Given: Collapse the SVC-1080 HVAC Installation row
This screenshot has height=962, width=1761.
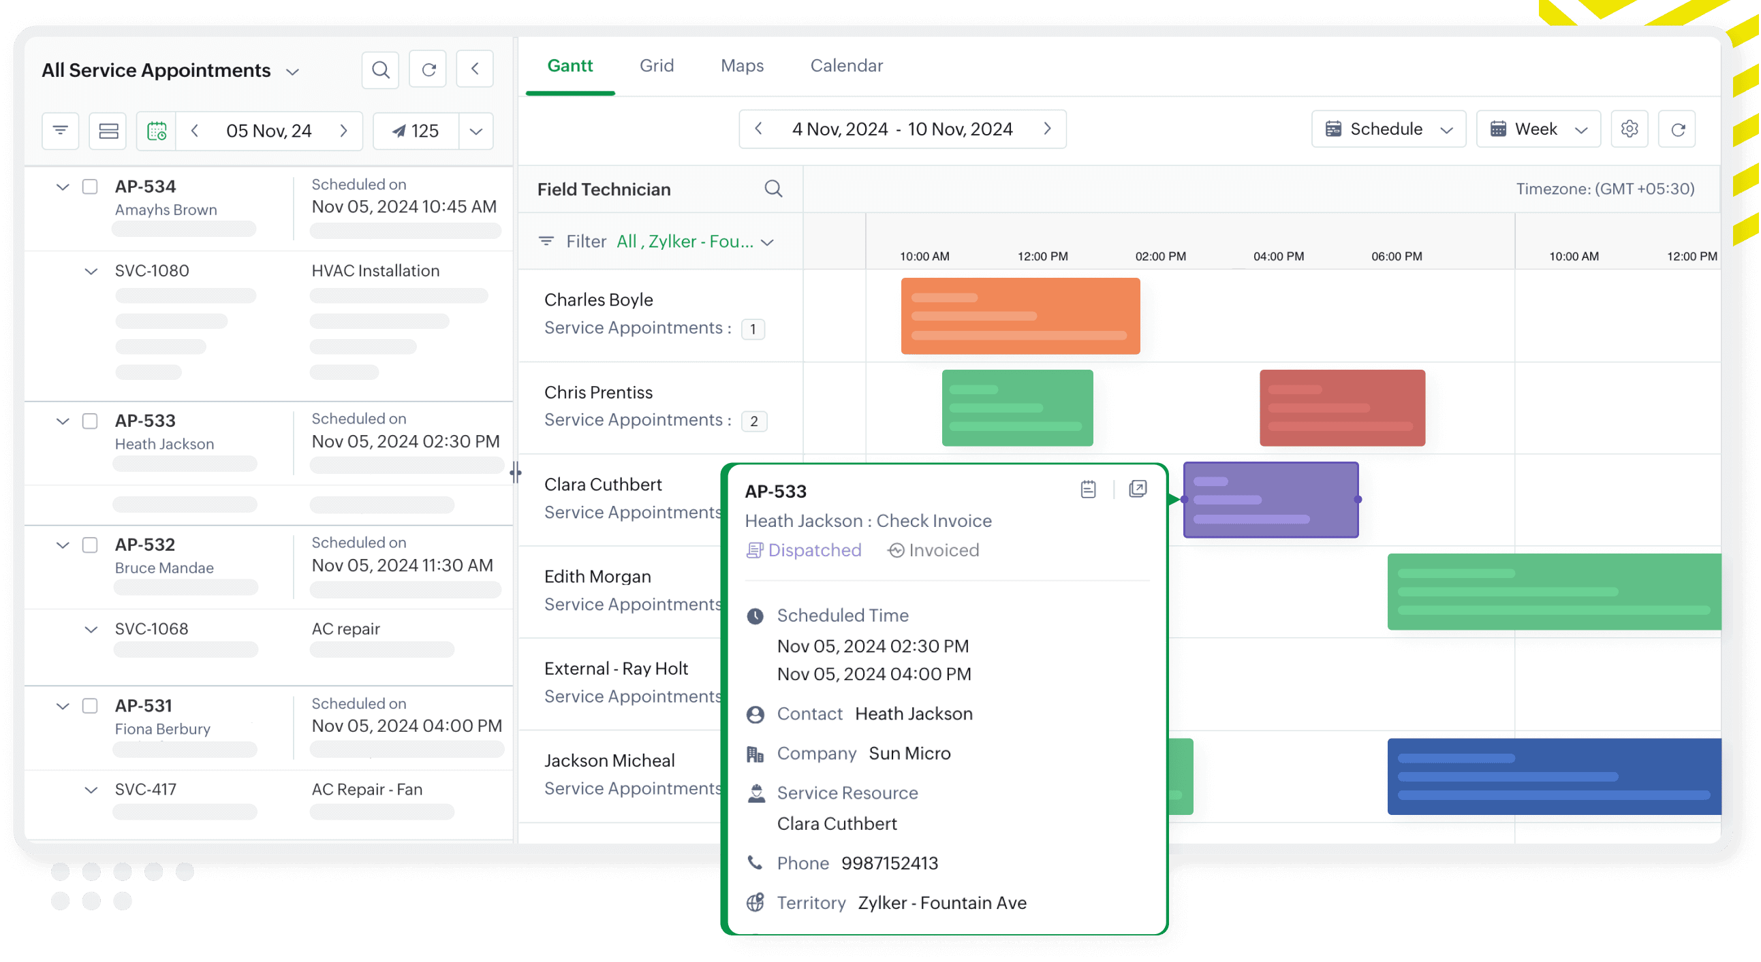Looking at the screenshot, I should [91, 271].
